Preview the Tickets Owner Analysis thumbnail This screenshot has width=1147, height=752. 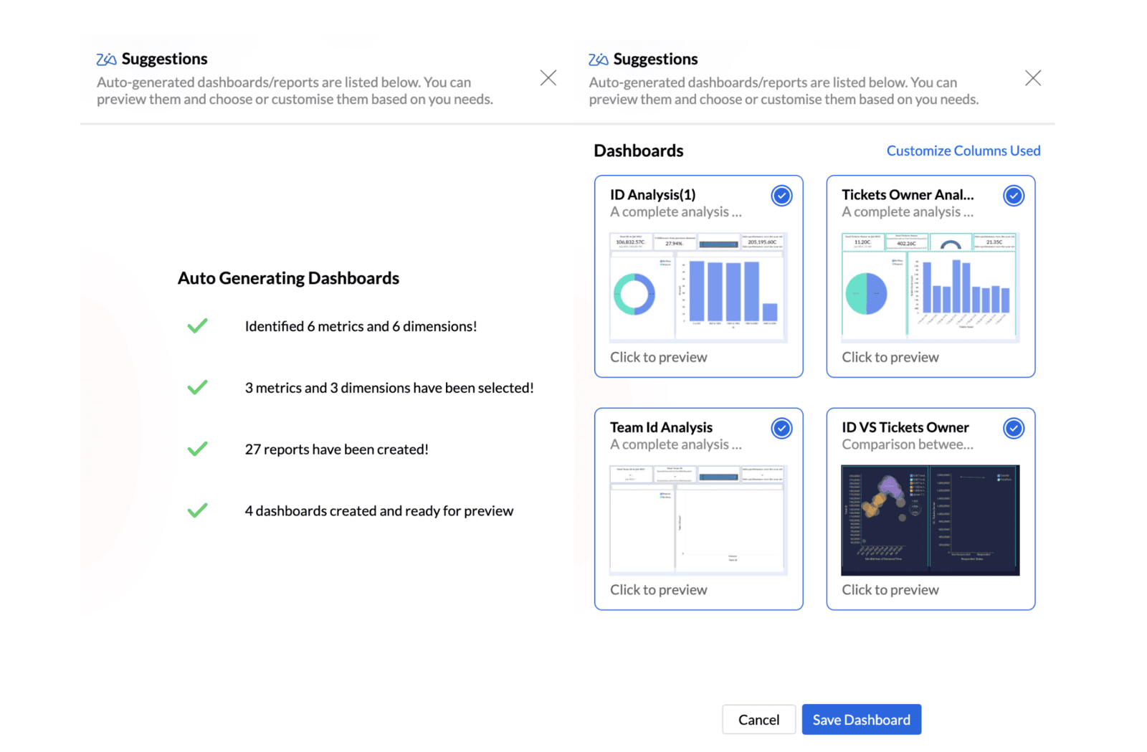931,287
